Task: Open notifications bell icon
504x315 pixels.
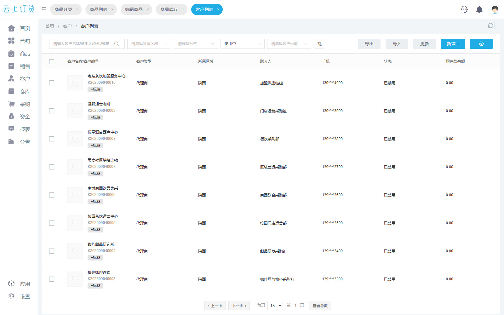Action: (479, 9)
